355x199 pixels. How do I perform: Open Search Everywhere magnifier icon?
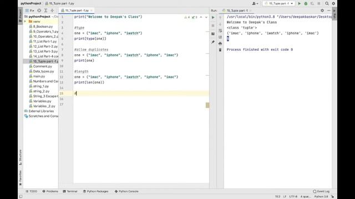pyautogui.click(x=327, y=3)
